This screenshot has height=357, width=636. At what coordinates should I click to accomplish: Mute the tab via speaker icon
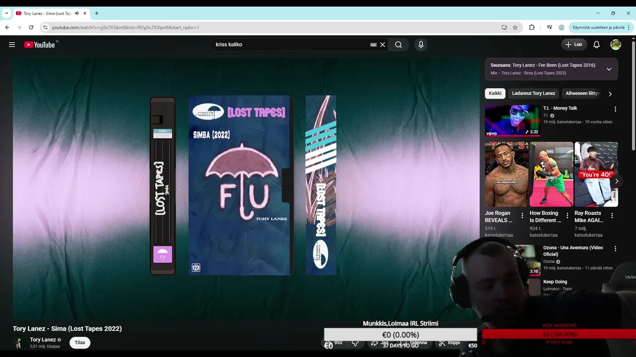pos(77,13)
